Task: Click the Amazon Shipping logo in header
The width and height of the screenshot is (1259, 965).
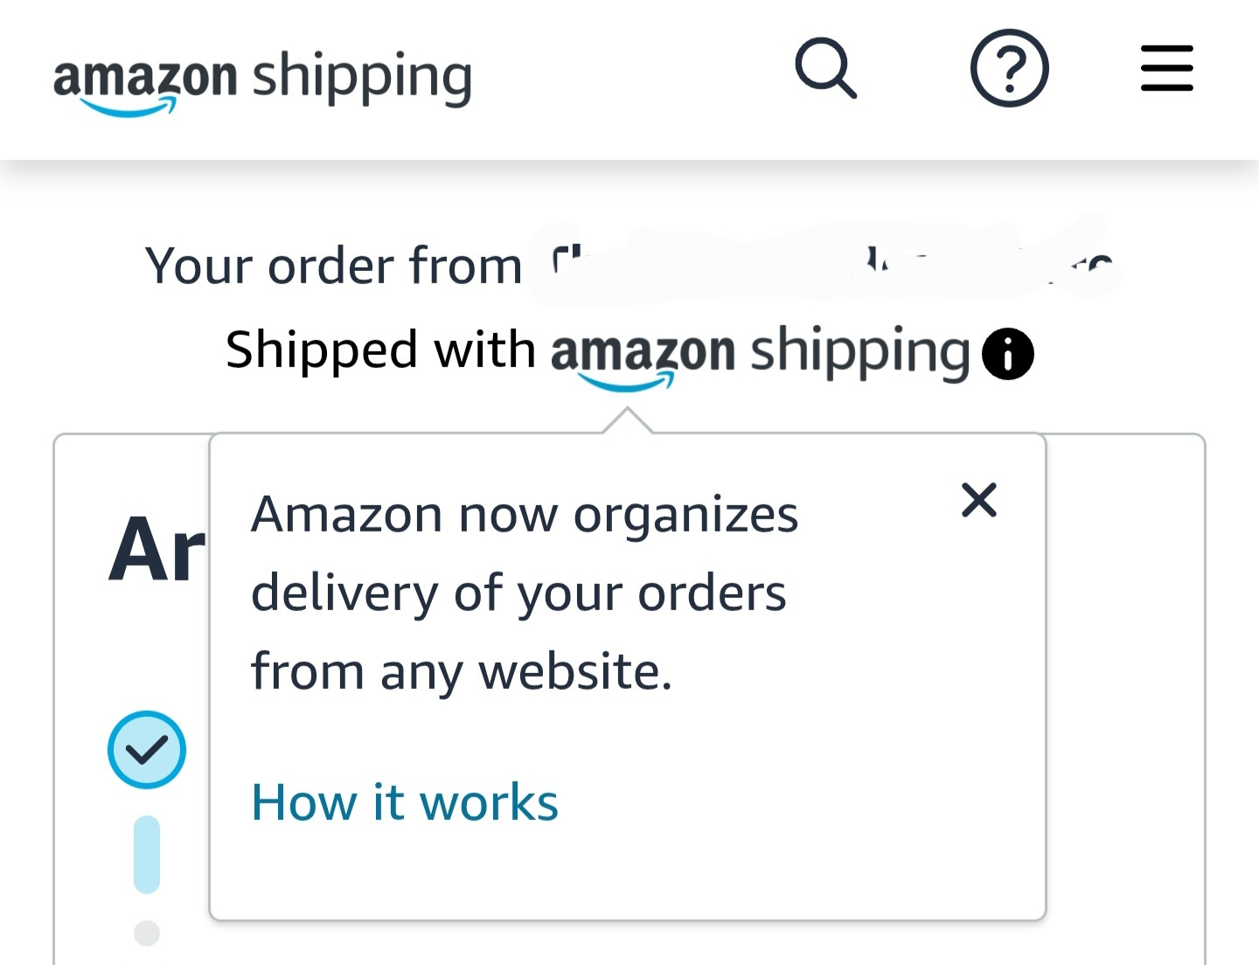Action: click(x=262, y=80)
